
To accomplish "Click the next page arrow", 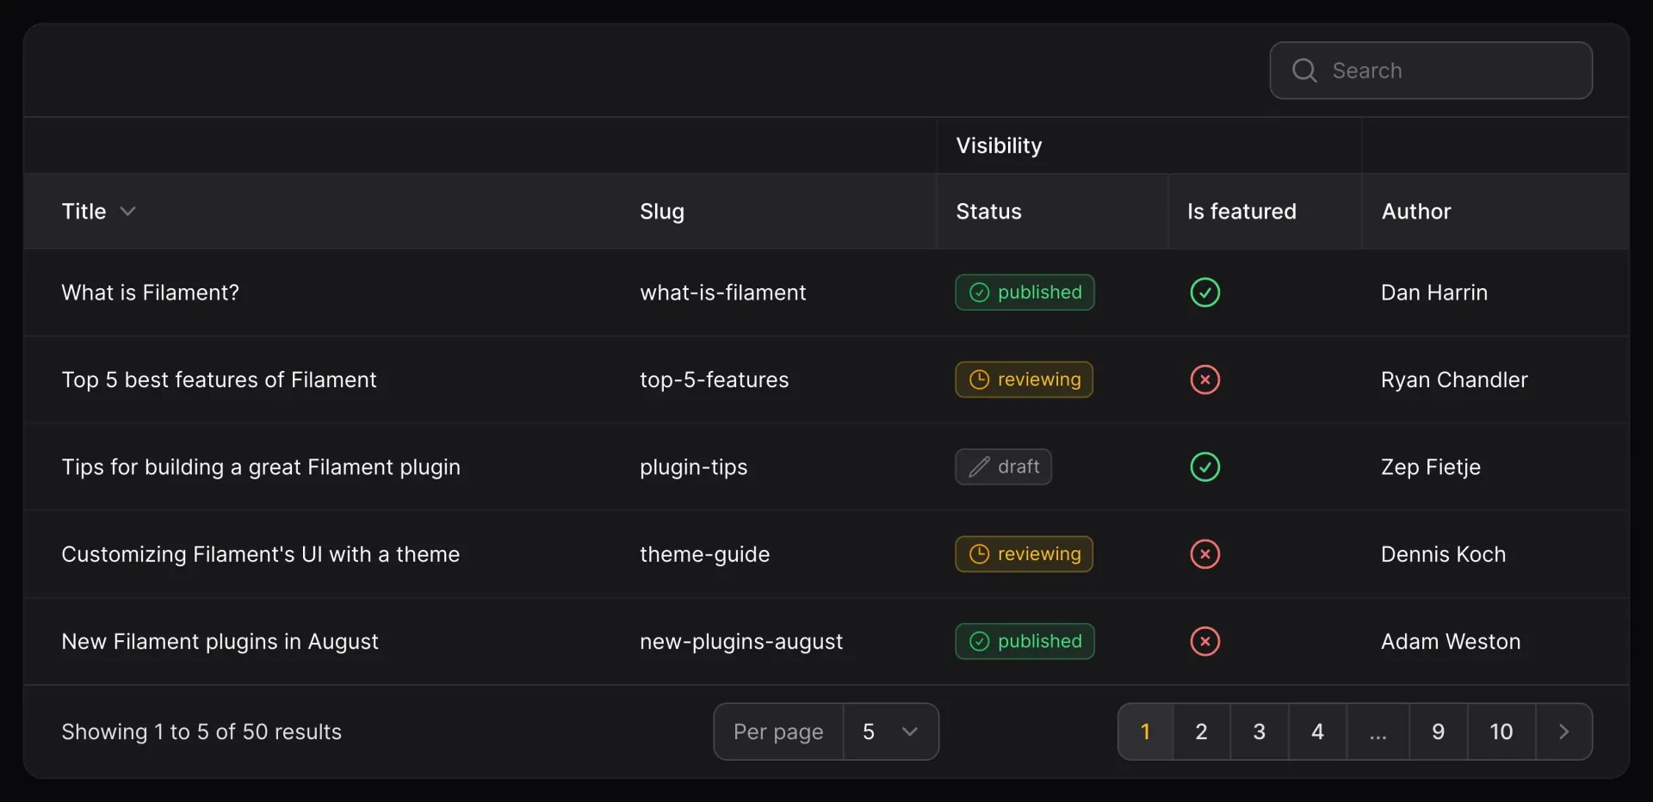I will [x=1563, y=731].
